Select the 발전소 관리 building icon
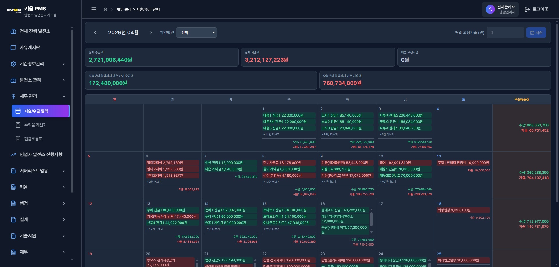This screenshot has width=559, height=267. (13, 80)
